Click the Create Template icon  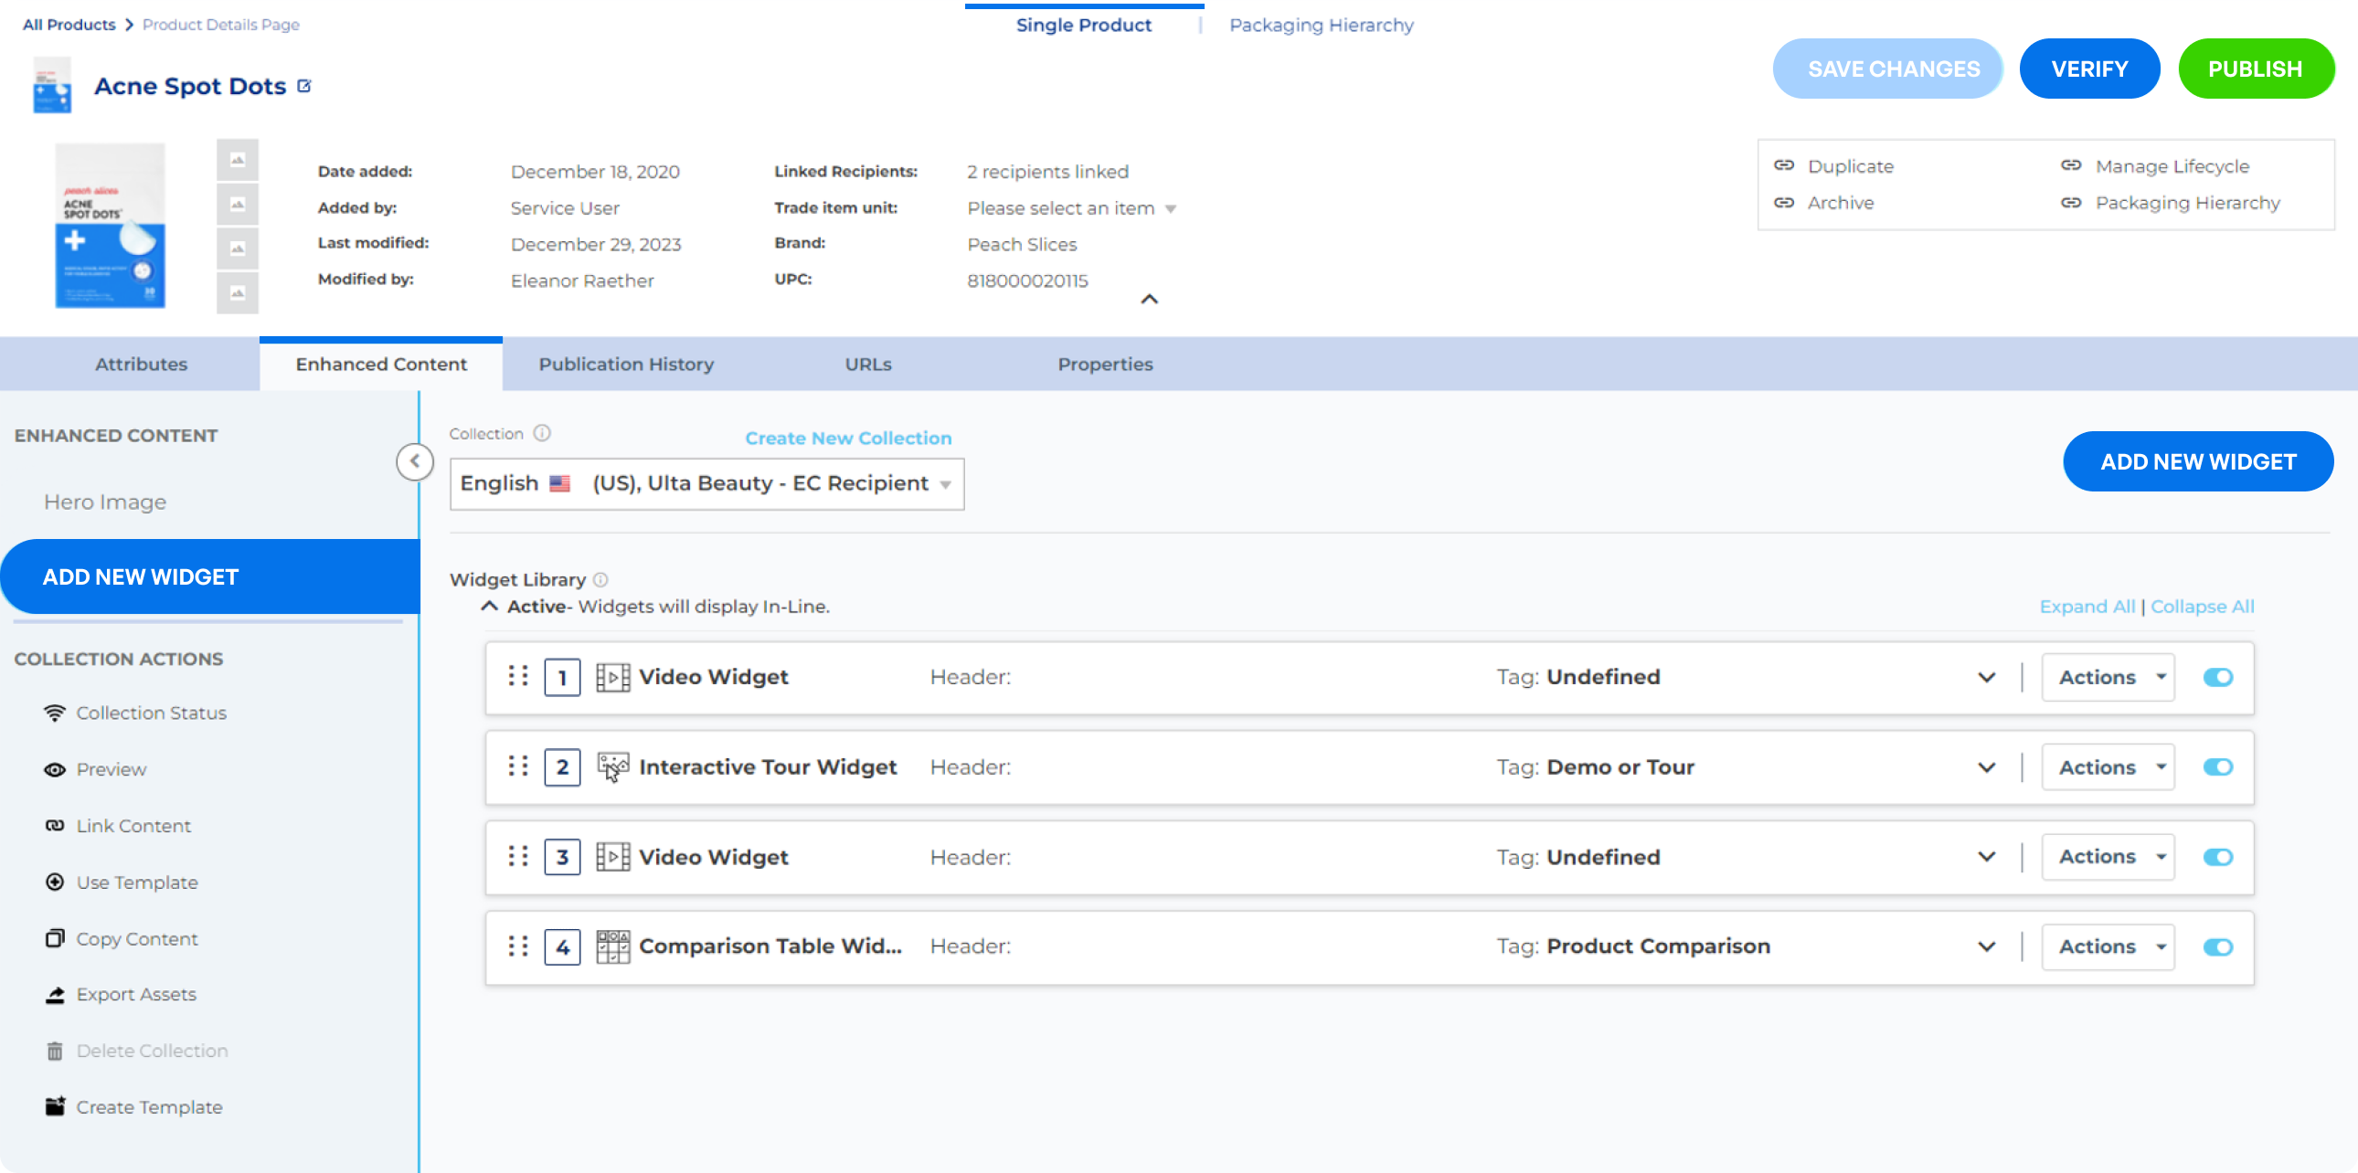[55, 1106]
